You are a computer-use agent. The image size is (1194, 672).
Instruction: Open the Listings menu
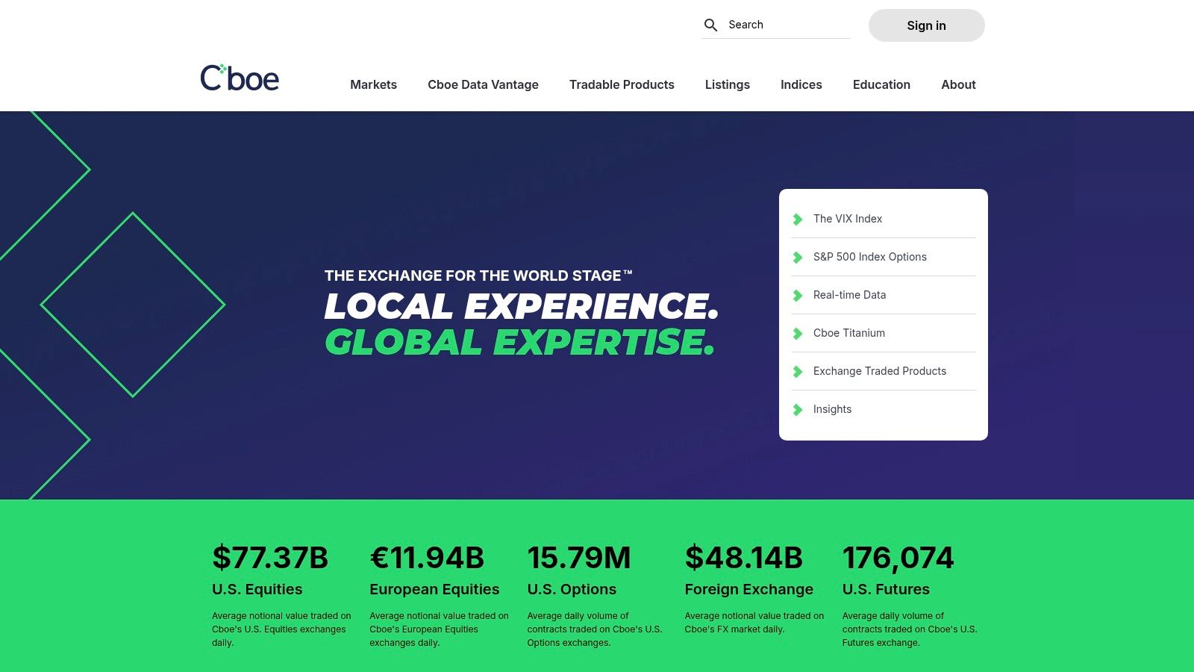click(728, 84)
